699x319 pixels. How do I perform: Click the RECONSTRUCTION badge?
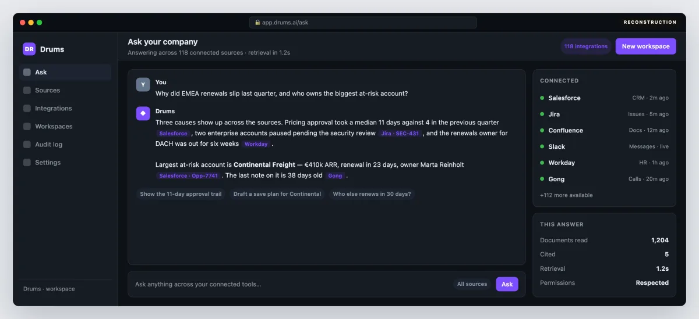pyautogui.click(x=650, y=23)
